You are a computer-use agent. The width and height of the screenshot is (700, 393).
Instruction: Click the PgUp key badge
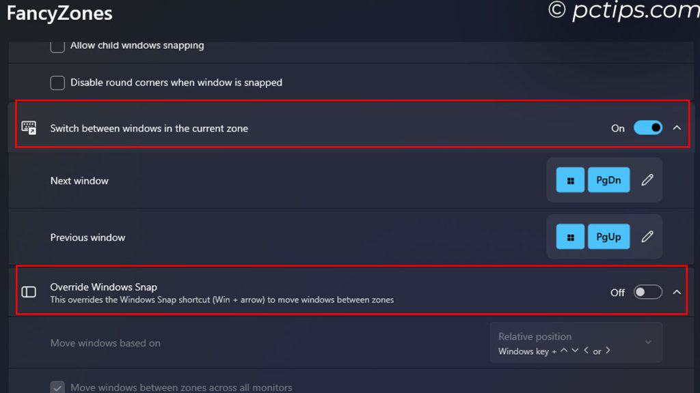pyautogui.click(x=608, y=237)
